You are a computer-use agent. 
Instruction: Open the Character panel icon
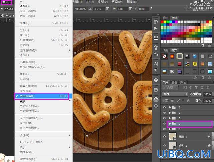point(156,64)
